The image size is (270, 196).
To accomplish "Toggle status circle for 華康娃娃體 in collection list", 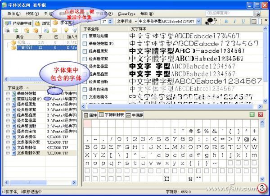I will click(x=8, y=93).
